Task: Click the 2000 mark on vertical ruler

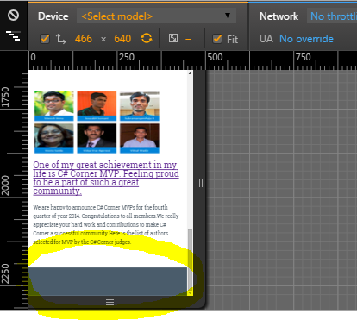Action: [5, 185]
